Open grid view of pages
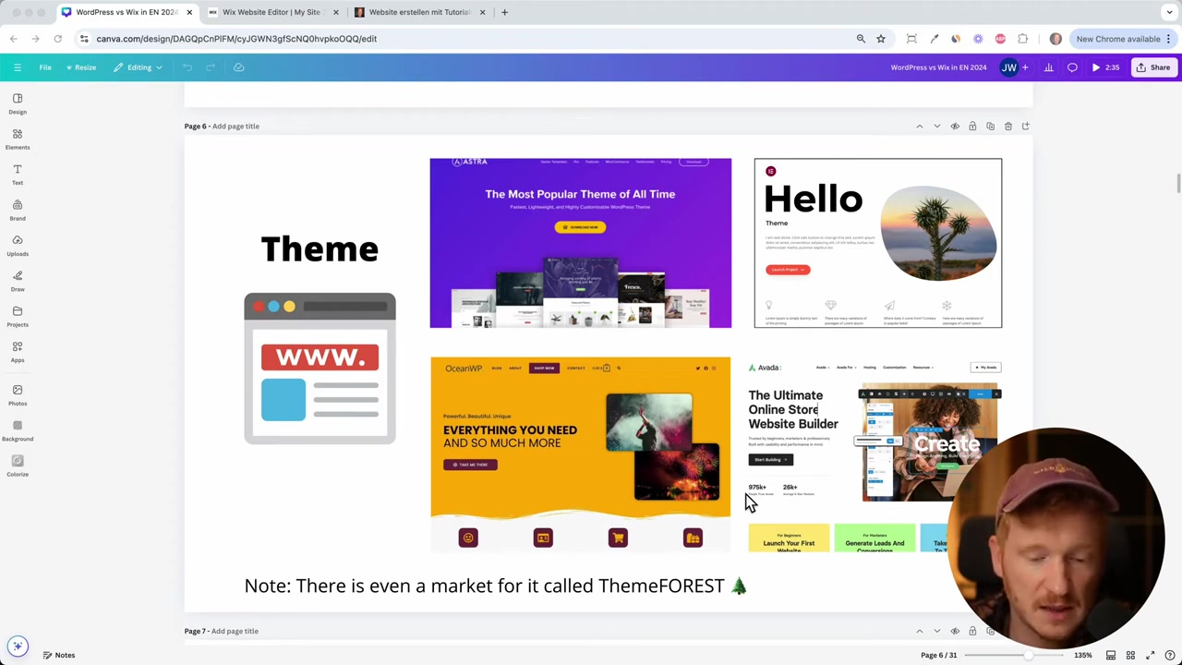The height and width of the screenshot is (665, 1182). (x=1130, y=655)
